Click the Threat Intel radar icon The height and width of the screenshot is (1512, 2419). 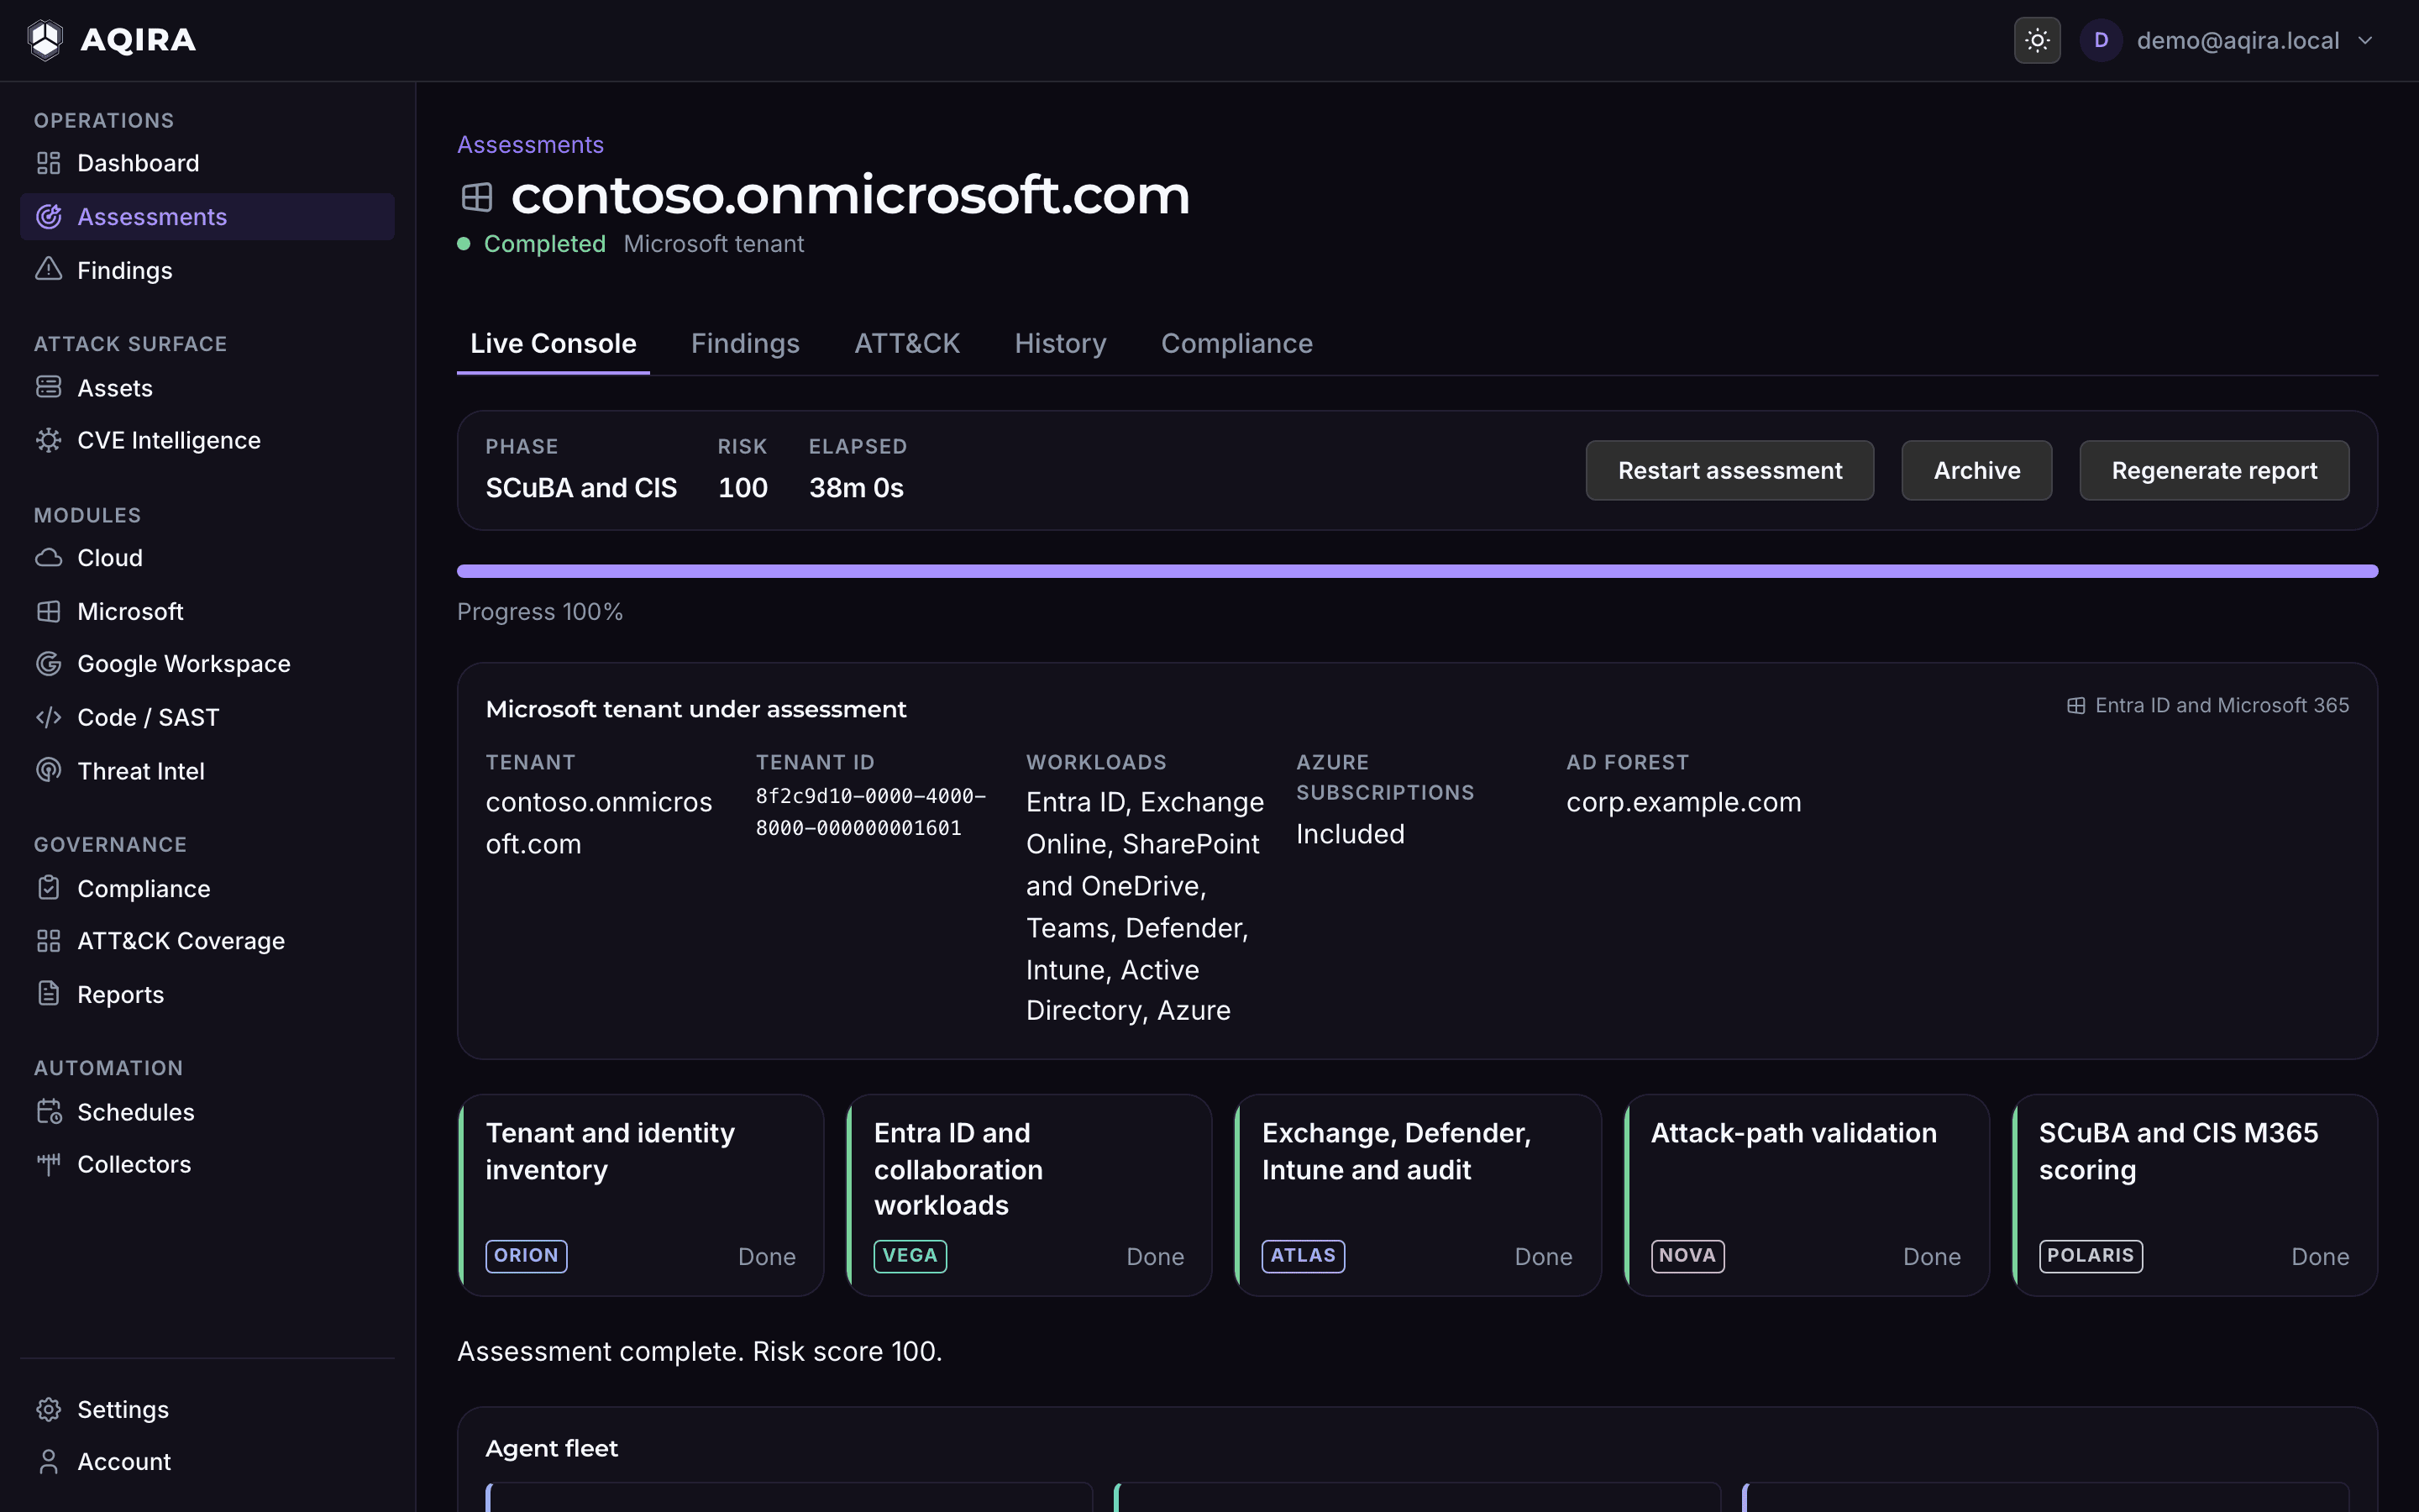pyautogui.click(x=49, y=770)
